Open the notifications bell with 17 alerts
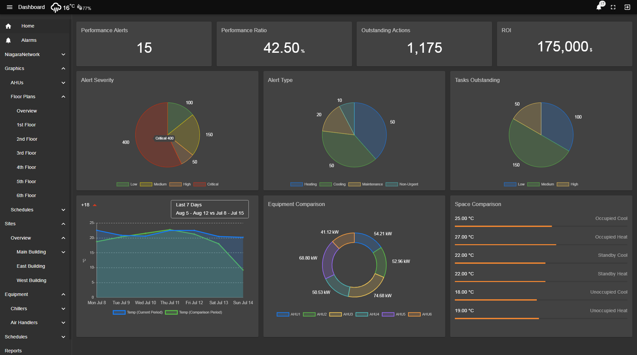The width and height of the screenshot is (637, 355). pyautogui.click(x=599, y=7)
